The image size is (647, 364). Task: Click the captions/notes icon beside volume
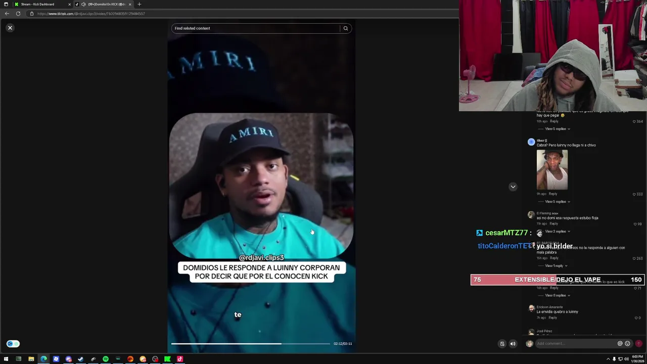(x=502, y=344)
